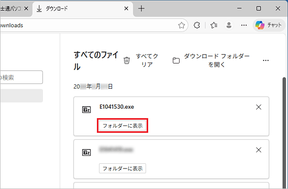
Task: Show E1041530.exe in folder
Action: click(x=123, y=125)
